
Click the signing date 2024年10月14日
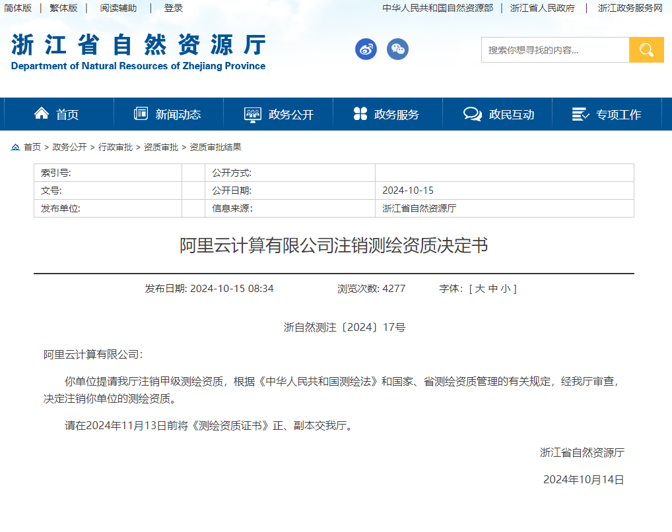584,480
